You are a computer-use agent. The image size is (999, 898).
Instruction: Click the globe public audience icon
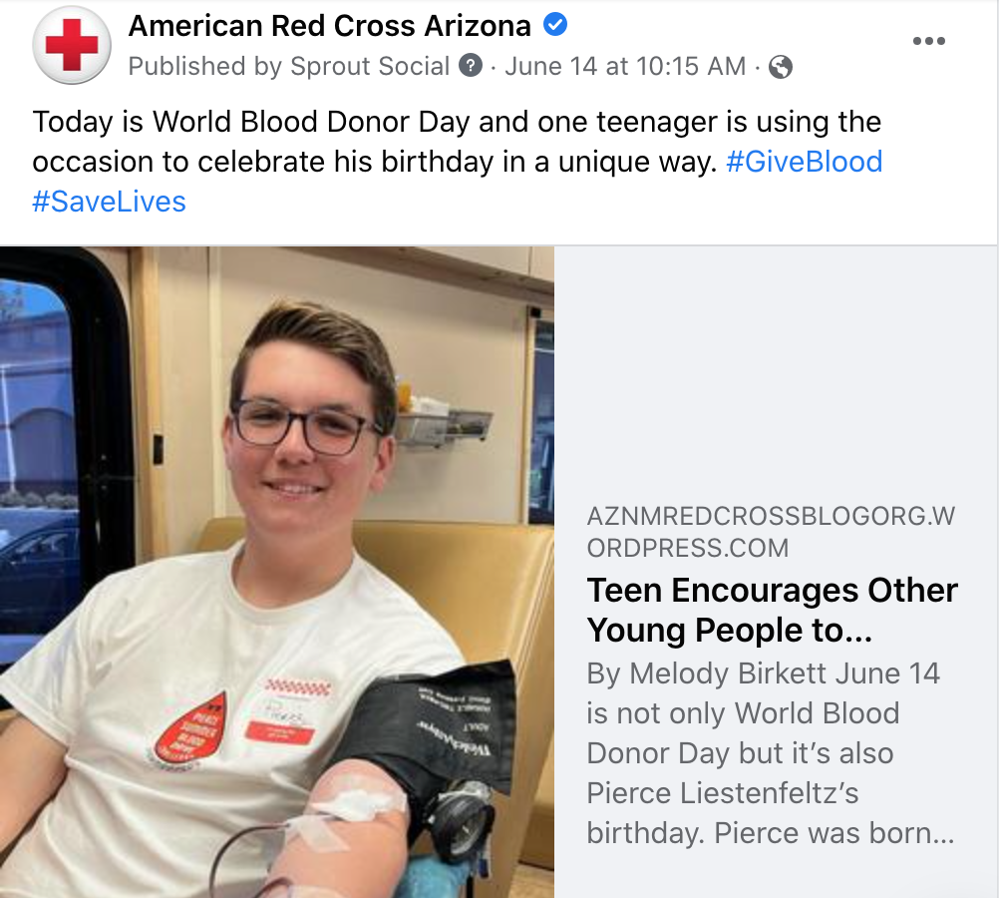pos(780,66)
